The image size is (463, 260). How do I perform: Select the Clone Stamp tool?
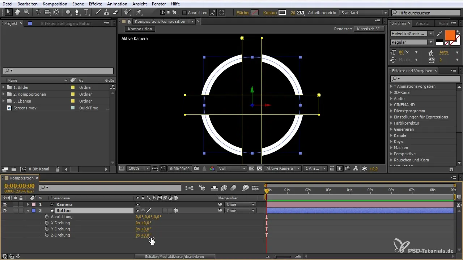107,12
